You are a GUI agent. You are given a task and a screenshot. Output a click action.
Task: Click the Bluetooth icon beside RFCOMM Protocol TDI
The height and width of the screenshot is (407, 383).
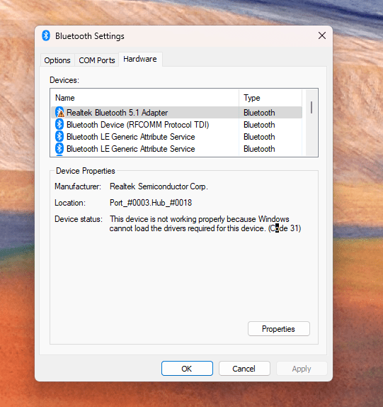coord(59,125)
